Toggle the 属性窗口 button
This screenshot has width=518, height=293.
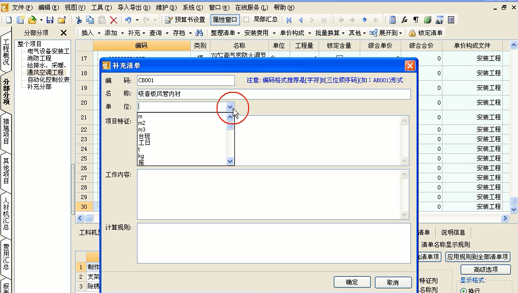pyautogui.click(x=224, y=20)
